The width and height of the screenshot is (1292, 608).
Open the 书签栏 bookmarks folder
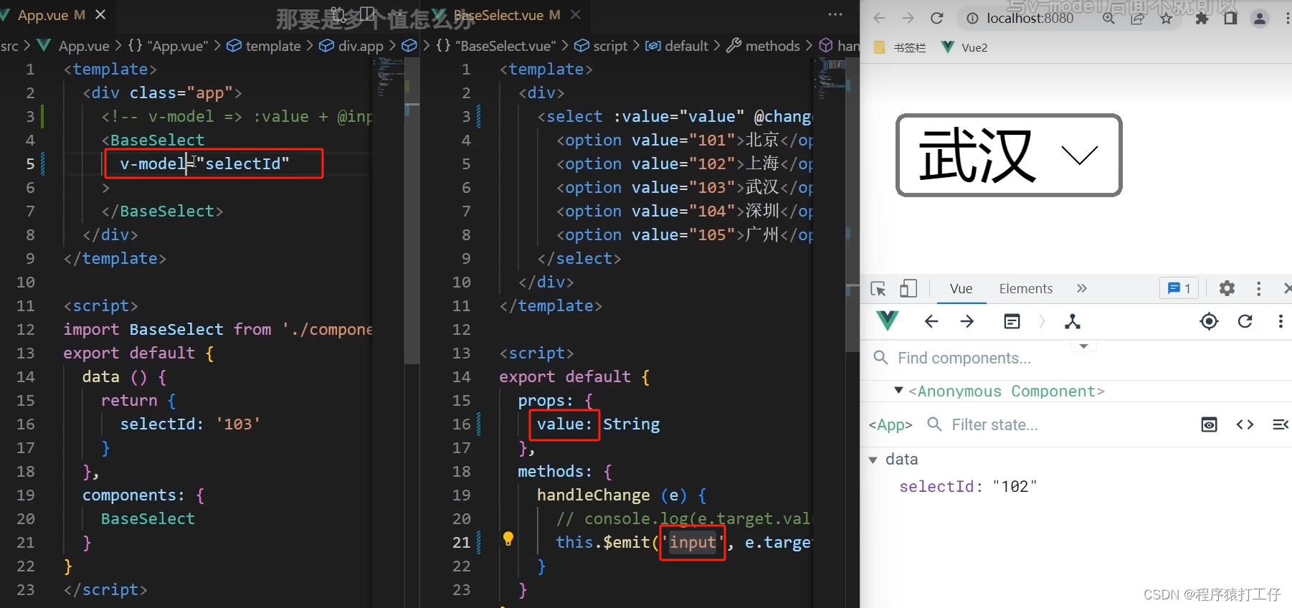[901, 47]
